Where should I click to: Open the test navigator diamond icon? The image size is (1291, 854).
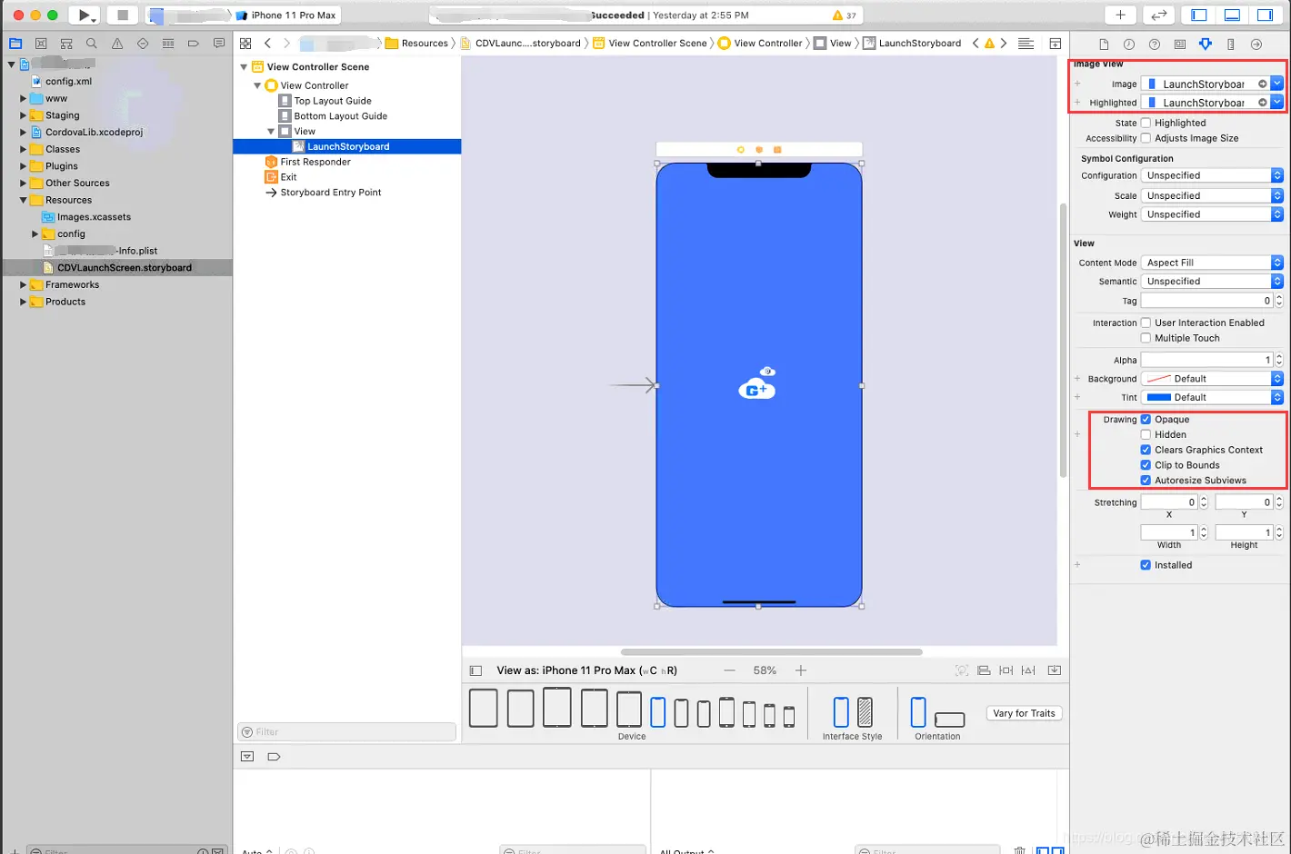coord(143,44)
